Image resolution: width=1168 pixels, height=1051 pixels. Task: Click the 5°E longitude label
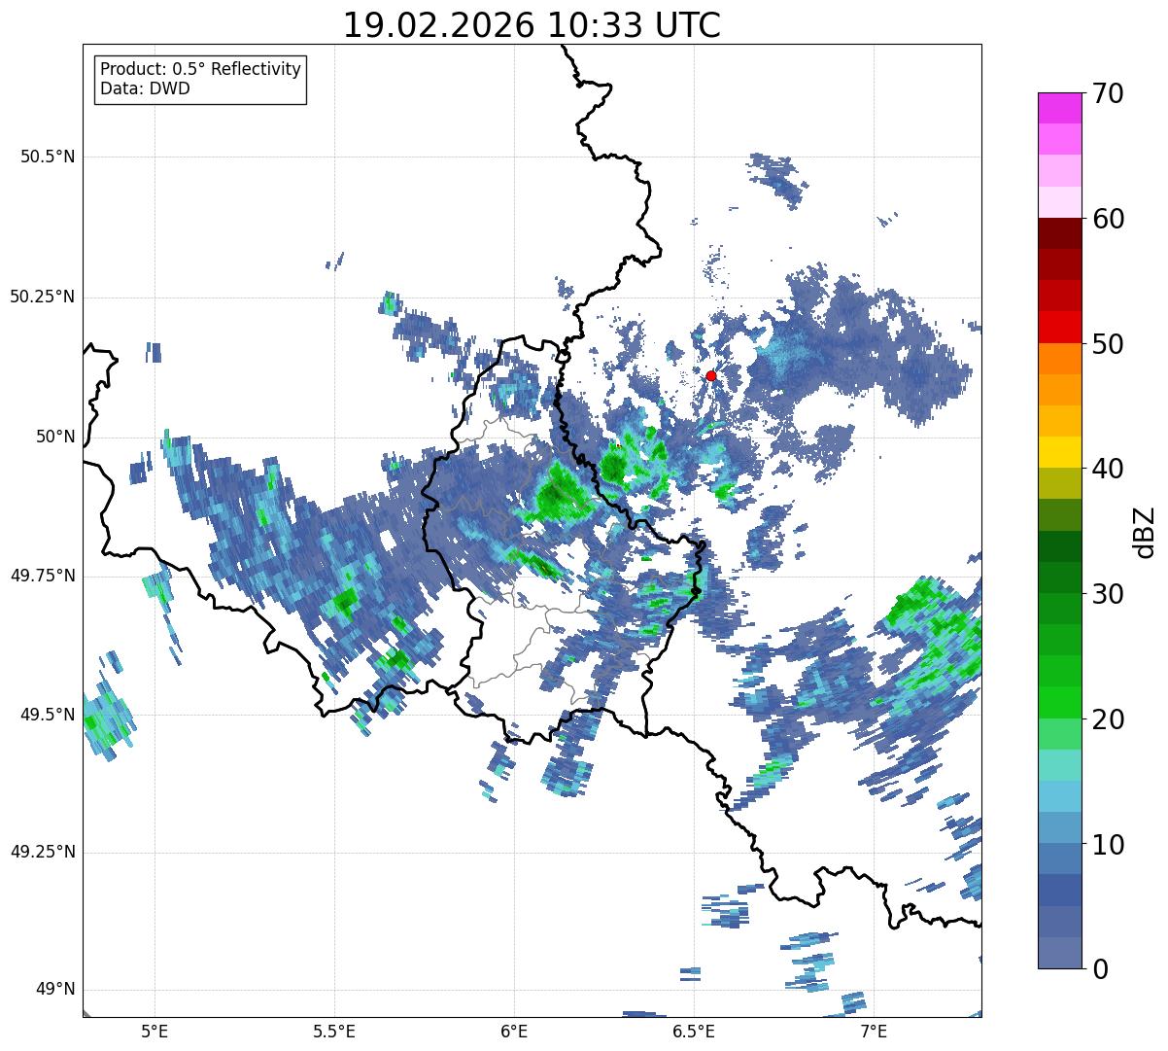(155, 1031)
